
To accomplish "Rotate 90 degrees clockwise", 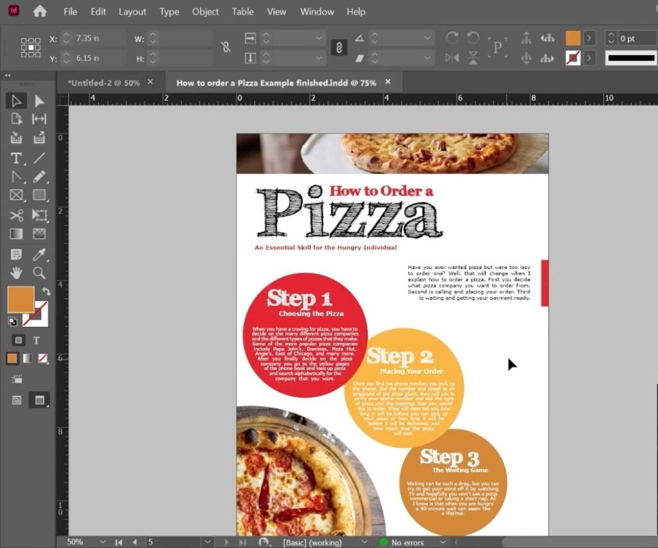I will [452, 38].
